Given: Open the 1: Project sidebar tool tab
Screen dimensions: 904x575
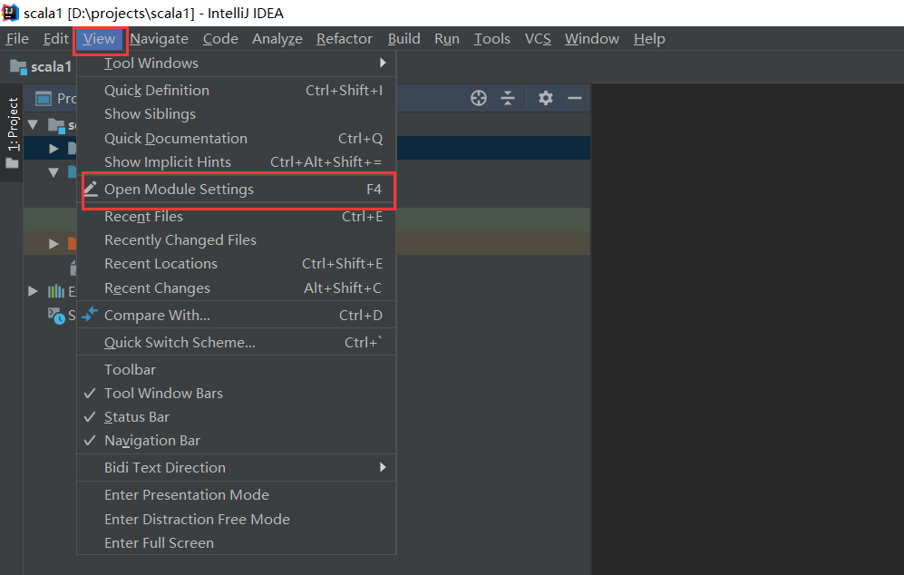Looking at the screenshot, I should click(x=12, y=132).
